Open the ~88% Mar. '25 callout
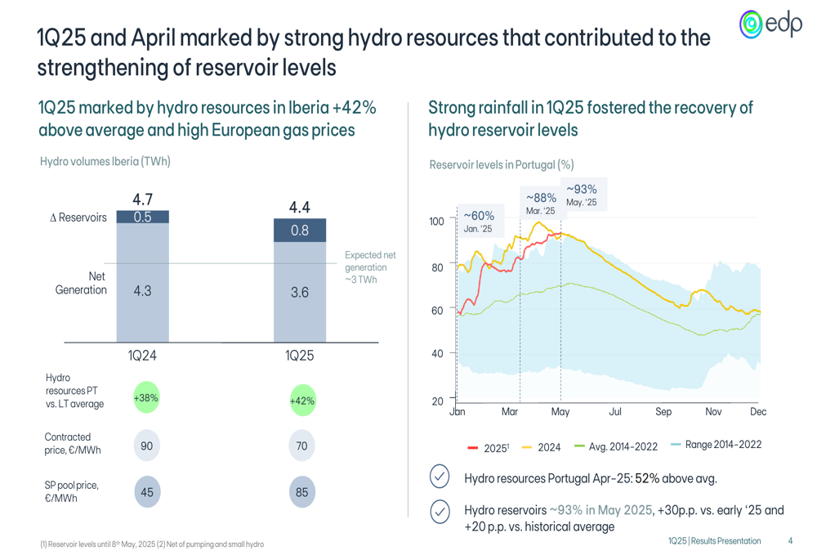This screenshot has height=560, width=817. coord(541,204)
